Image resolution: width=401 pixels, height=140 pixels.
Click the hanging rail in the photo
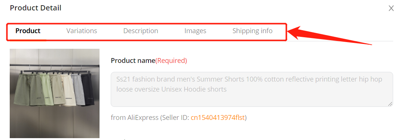(55, 66)
